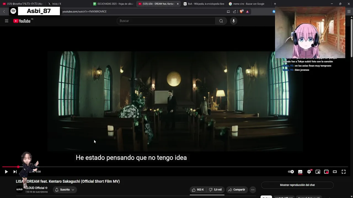Viewport: 353px width, 198px height.
Task: Go back with browser back arrow
Action: (x=4, y=12)
